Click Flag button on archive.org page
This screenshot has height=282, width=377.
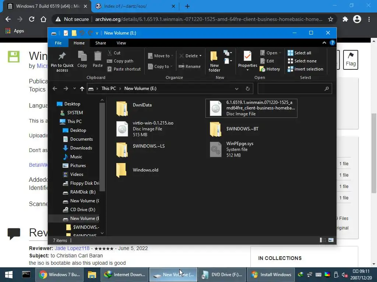click(x=350, y=60)
